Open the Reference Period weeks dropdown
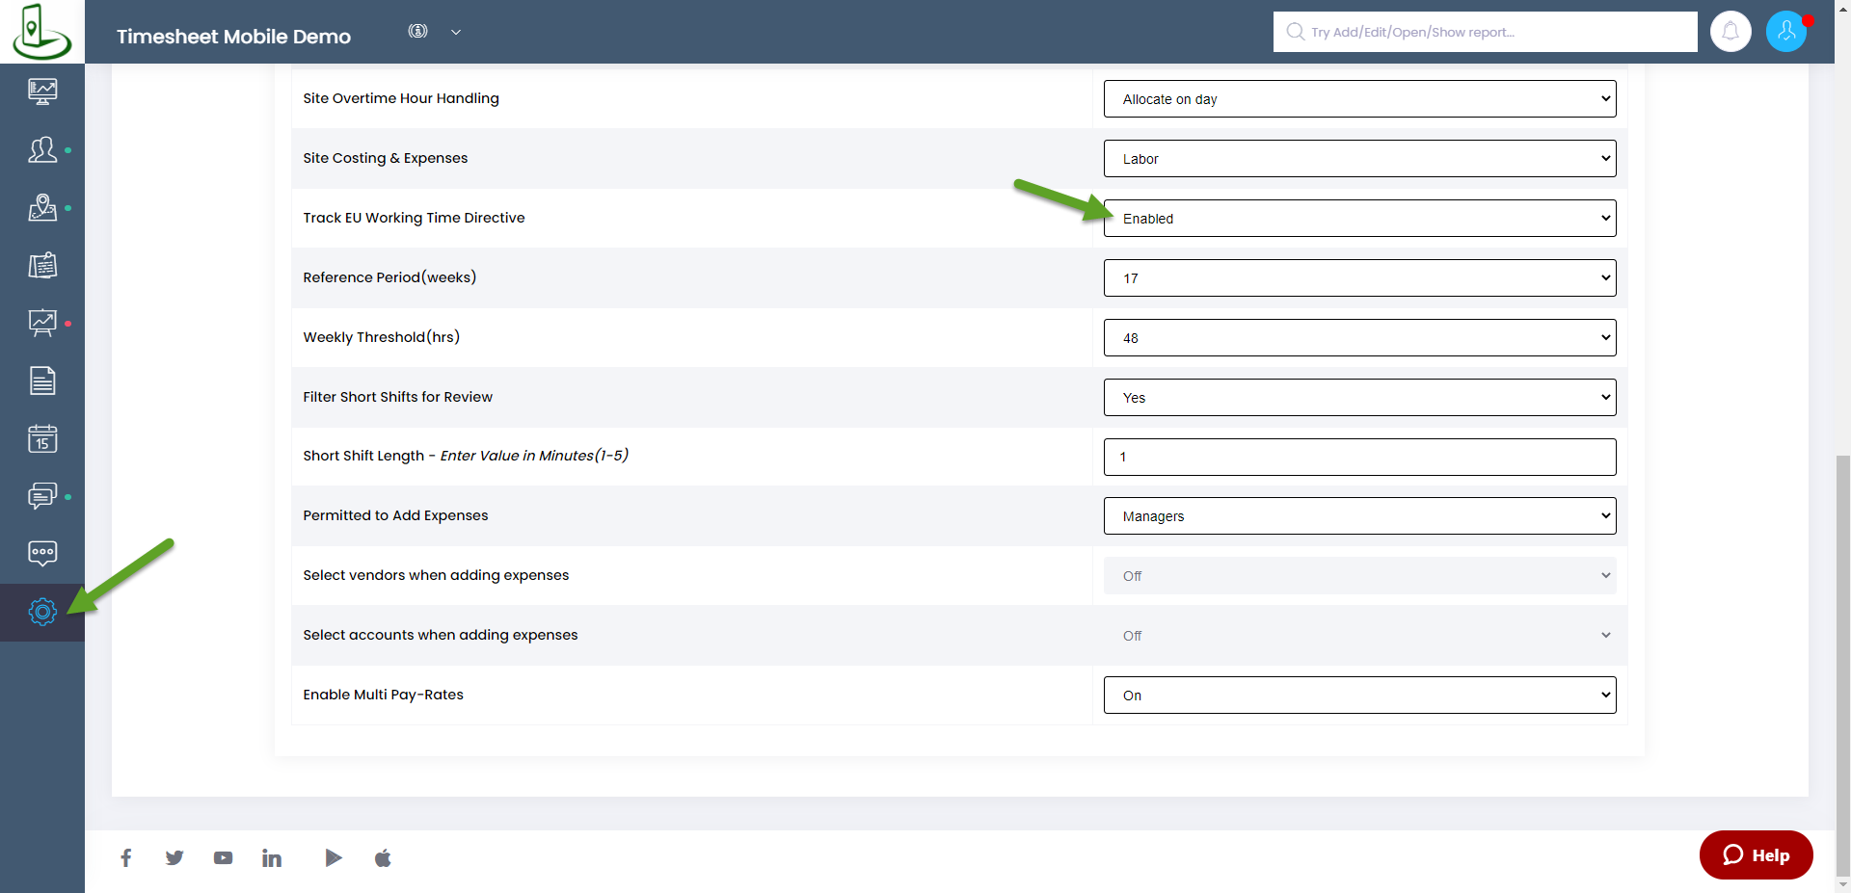Viewport: 1851px width, 893px height. click(x=1359, y=278)
